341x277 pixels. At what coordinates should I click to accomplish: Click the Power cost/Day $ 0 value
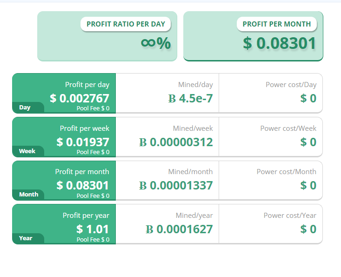pos(308,98)
